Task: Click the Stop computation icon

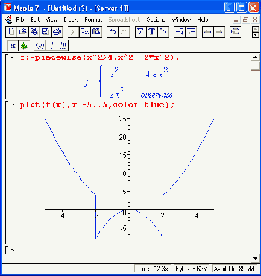Action: (235, 32)
